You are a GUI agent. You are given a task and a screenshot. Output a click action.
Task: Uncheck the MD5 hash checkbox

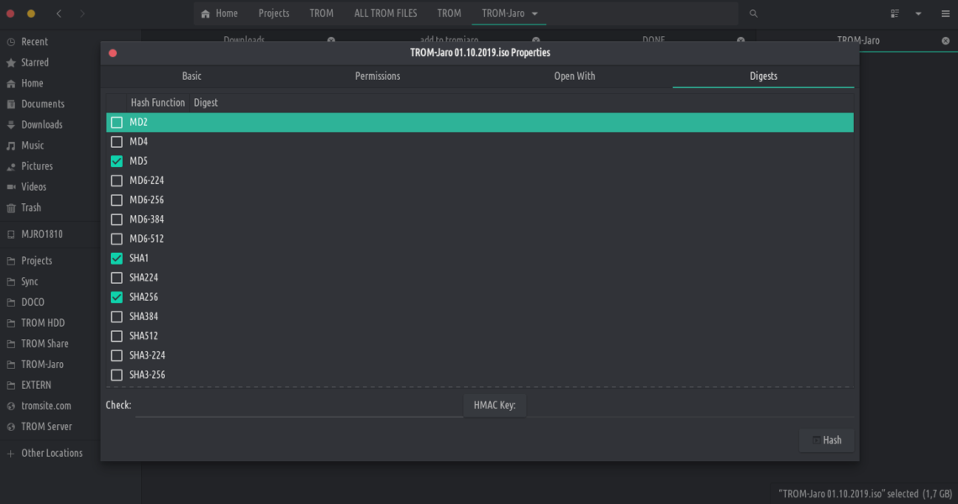click(117, 161)
